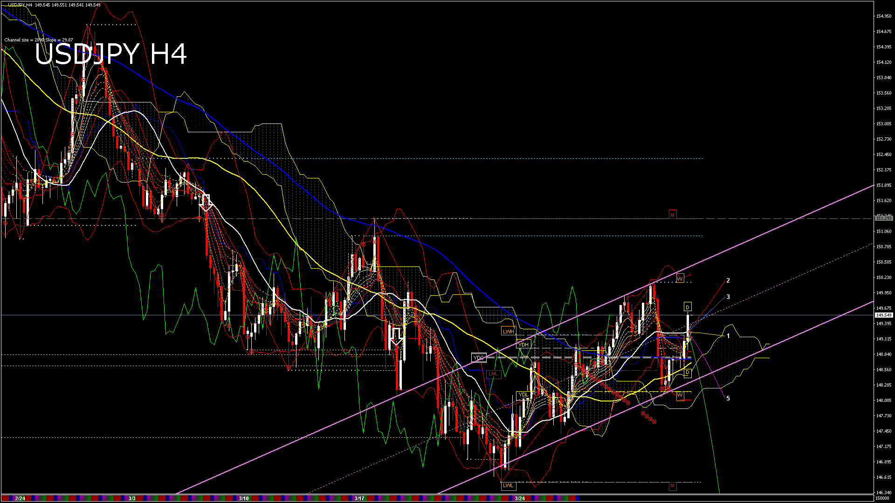Click the 151.060 price axis value

[x=884, y=231]
